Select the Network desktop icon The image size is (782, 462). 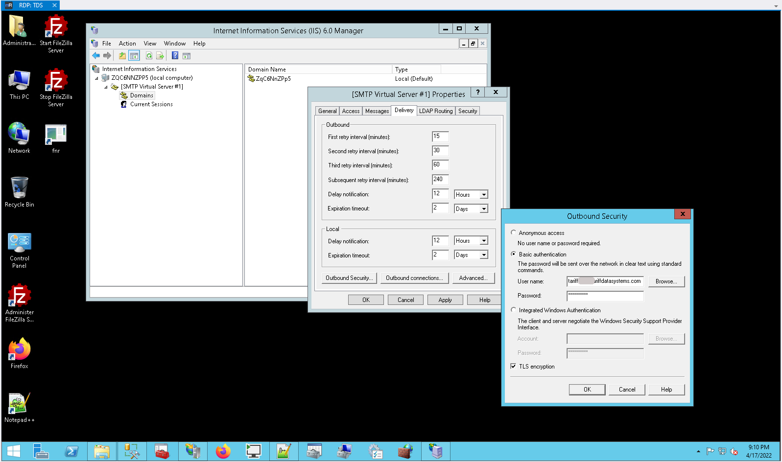[20, 138]
